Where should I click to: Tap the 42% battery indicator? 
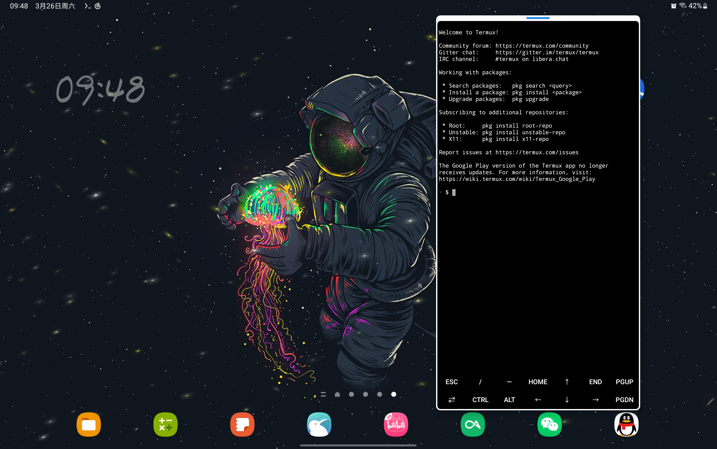698,6
